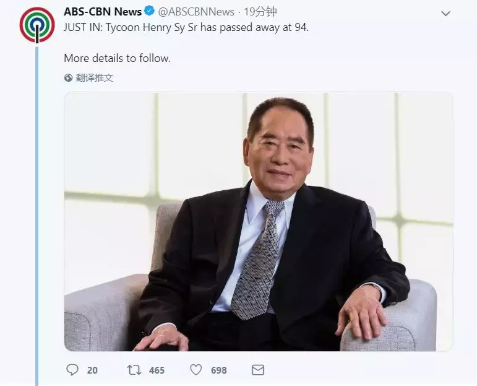Click the envelope direct message icon
Viewport: 477px width, 386px height.
pos(258,370)
